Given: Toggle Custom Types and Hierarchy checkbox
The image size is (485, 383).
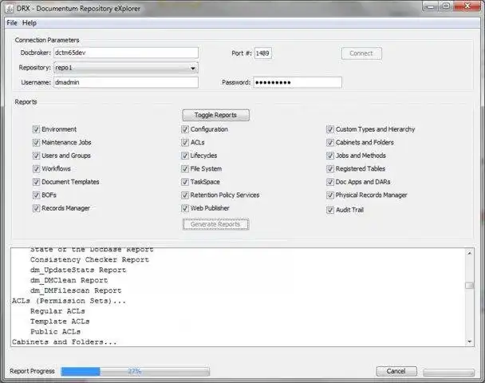Looking at the screenshot, I should (330, 129).
